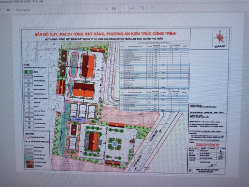Click the signature in the title block
This screenshot has width=249, height=187.
[213, 165]
